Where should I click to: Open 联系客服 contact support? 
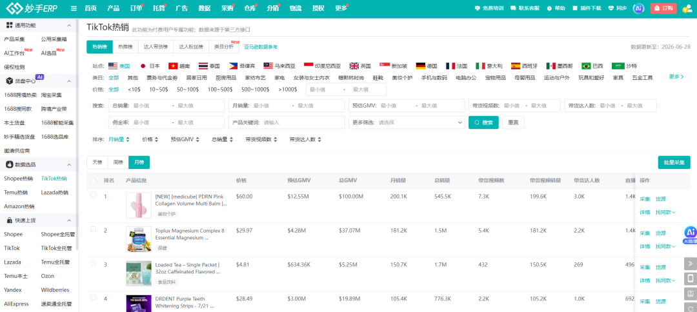tap(525, 8)
